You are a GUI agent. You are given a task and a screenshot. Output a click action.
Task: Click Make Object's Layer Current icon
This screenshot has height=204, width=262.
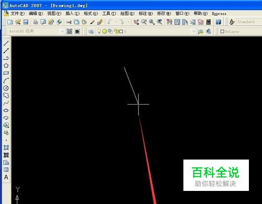click(201, 31)
